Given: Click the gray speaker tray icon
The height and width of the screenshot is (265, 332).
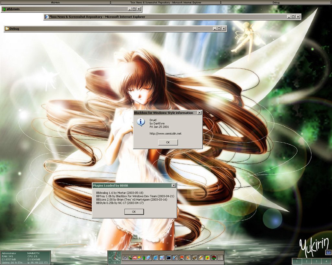Looking at the screenshot, I should tap(125, 258).
